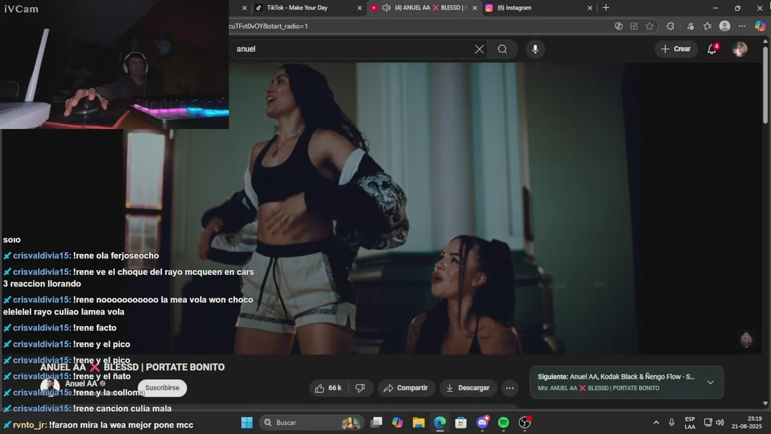The image size is (771, 434).
Task: Switch to ANUEL AA BLESSD YouTube tab
Action: pyautogui.click(x=423, y=8)
